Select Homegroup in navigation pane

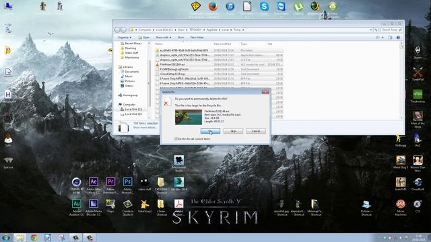128,95
